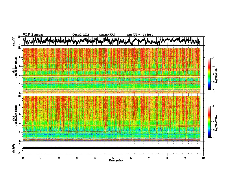This screenshot has width=229, height=177.
Task: Select the ch.1 spectrogram color scale bar
Action: pos(209,74)
